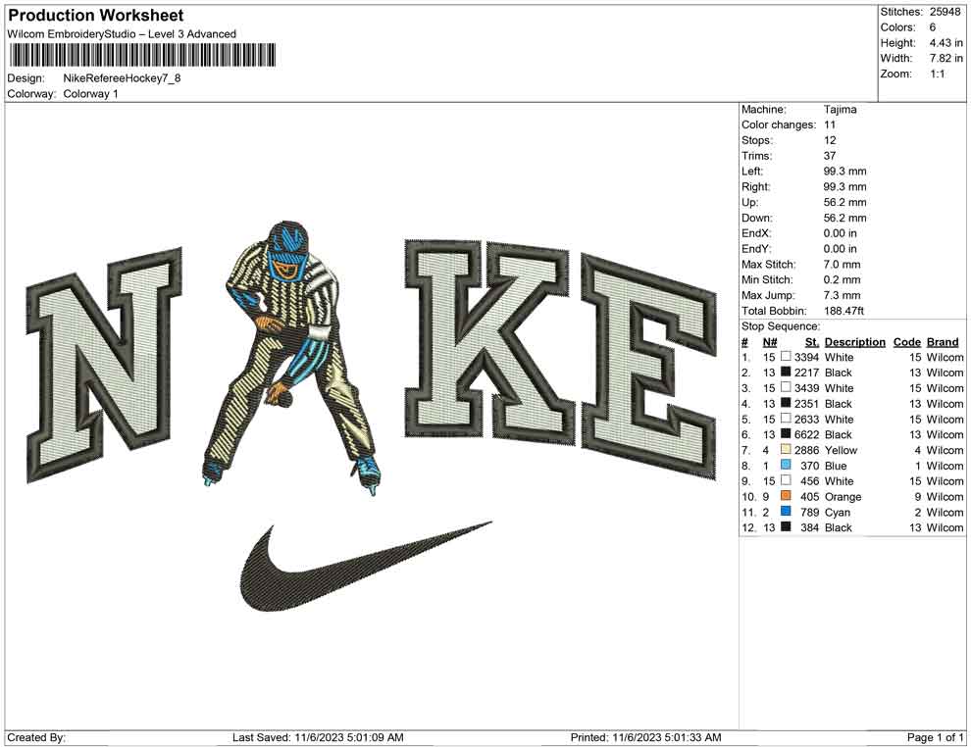Click the blue swatch for stitch 370
The height and width of the screenshot is (747, 971).
tap(786, 465)
